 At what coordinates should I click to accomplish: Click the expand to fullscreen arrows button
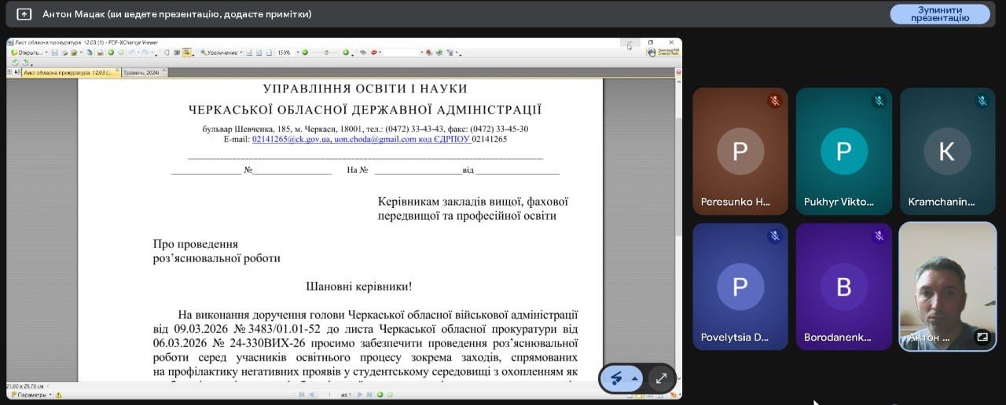pos(662,378)
